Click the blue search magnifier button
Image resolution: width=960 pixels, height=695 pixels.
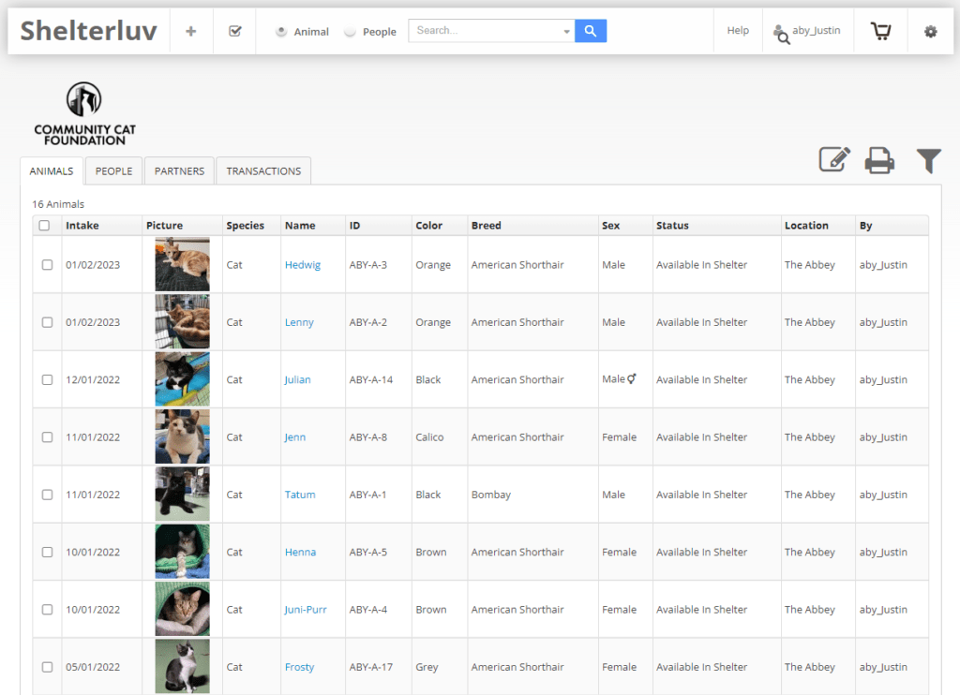[591, 31]
